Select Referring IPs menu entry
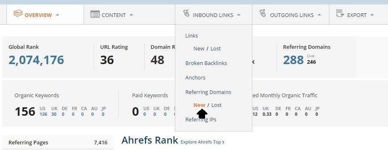Image resolution: width=388 pixels, height=150 pixels. point(201,119)
